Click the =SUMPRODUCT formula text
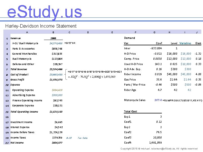The height and width of the screenshot is (152, 203). click(182, 100)
